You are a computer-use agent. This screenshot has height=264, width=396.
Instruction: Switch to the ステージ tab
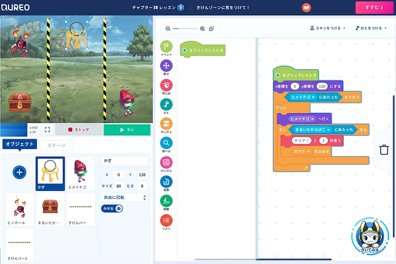[x=55, y=145]
